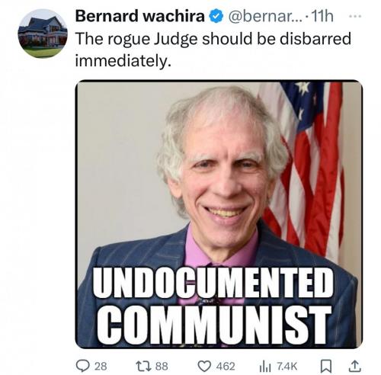The height and width of the screenshot is (375, 381).
Task: Open the tweet via 11h timestamp
Action: 322,17
